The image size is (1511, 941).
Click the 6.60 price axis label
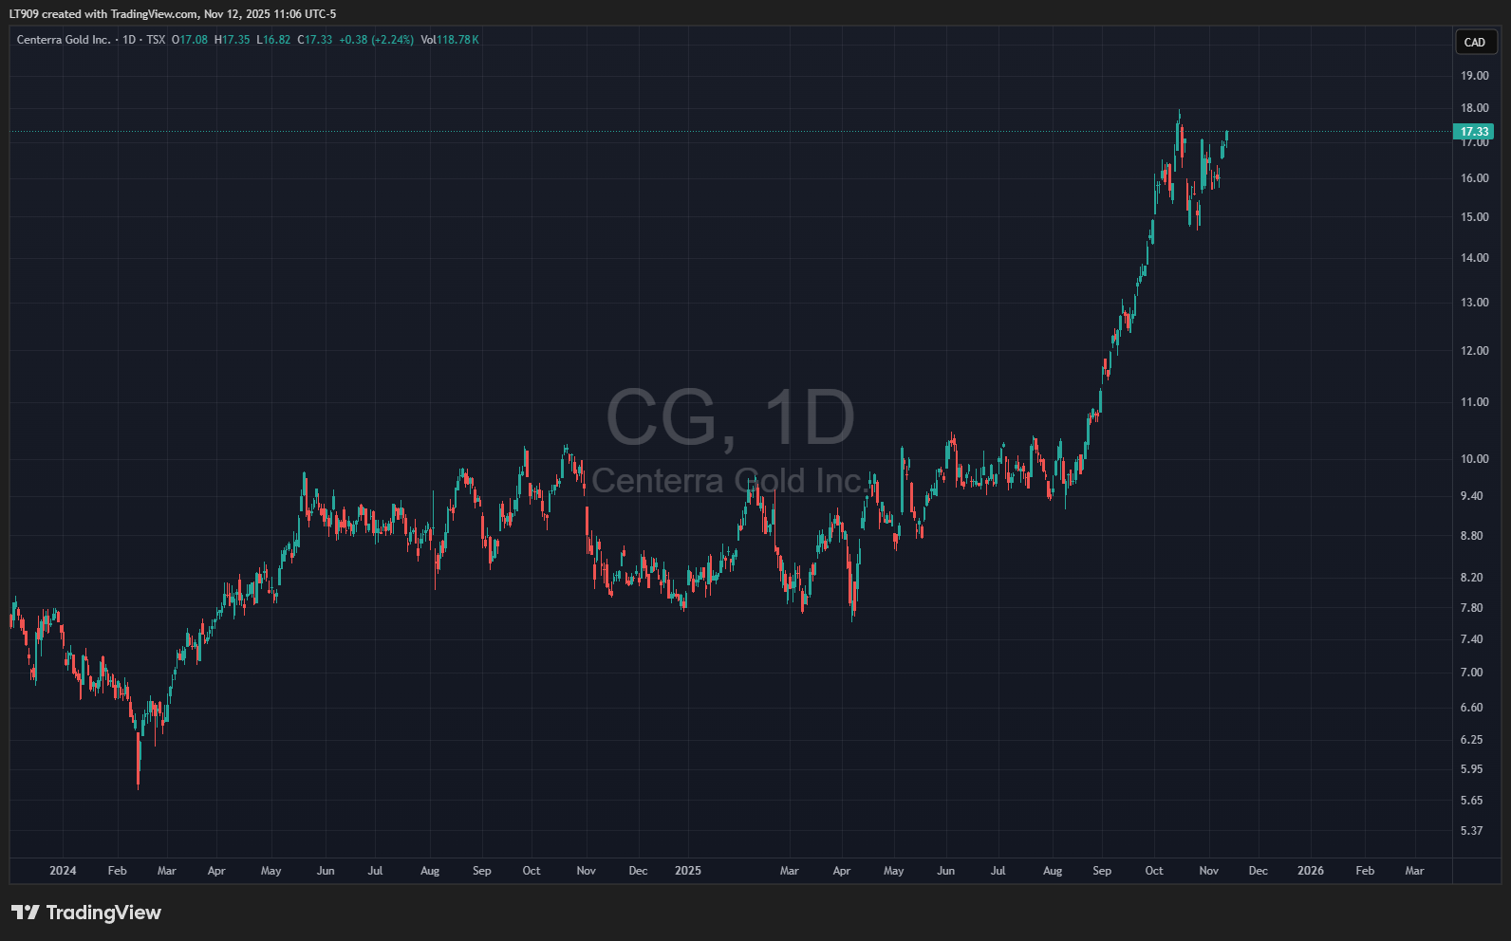click(x=1471, y=708)
